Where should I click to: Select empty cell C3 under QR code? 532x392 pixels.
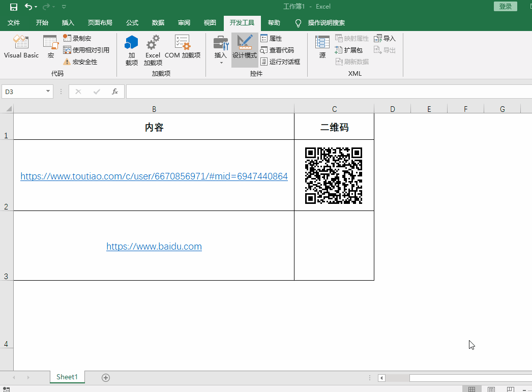click(x=334, y=246)
